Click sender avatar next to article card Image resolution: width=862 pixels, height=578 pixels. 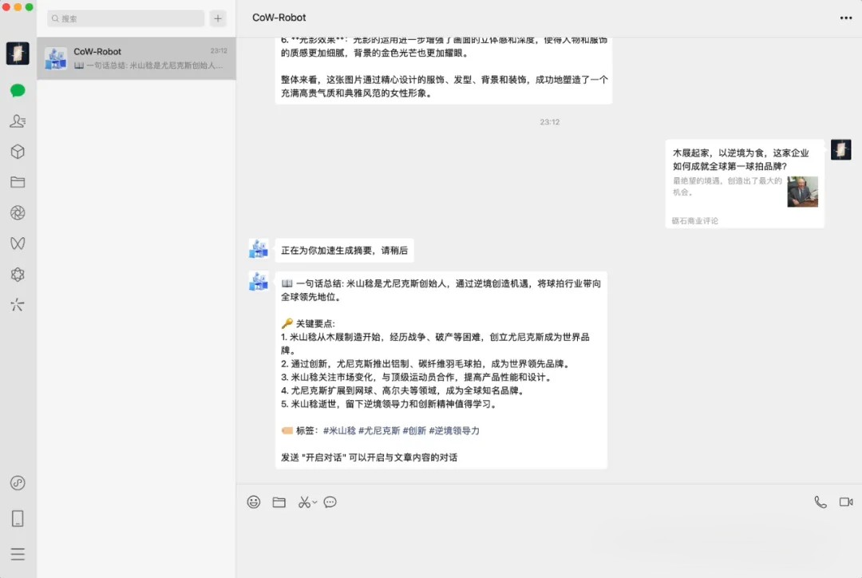[x=841, y=149]
